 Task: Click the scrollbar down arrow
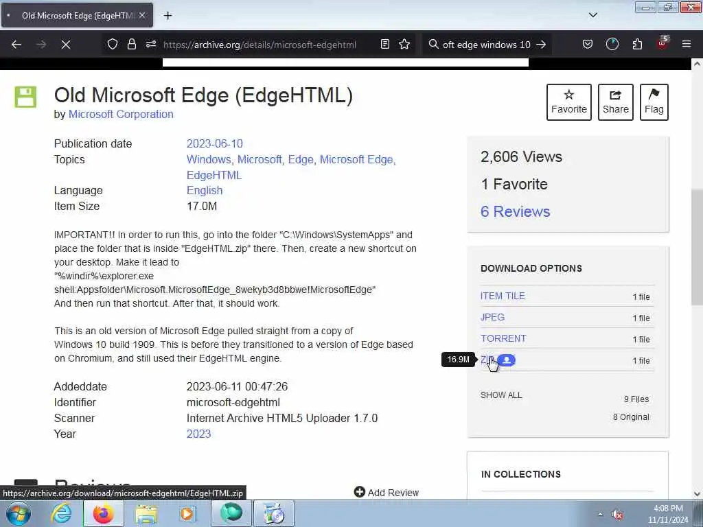click(x=697, y=494)
